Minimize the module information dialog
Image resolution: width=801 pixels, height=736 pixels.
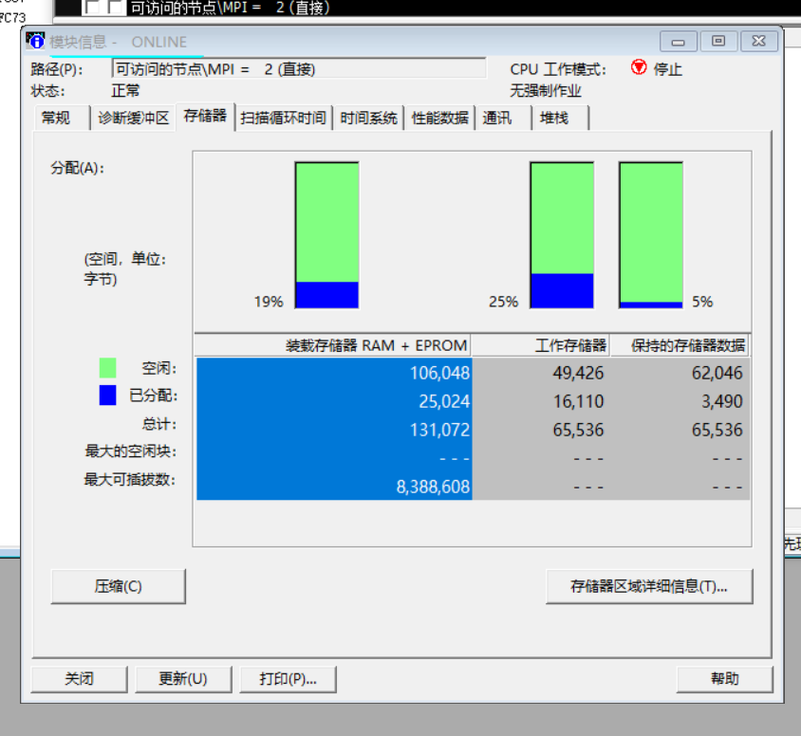click(678, 42)
